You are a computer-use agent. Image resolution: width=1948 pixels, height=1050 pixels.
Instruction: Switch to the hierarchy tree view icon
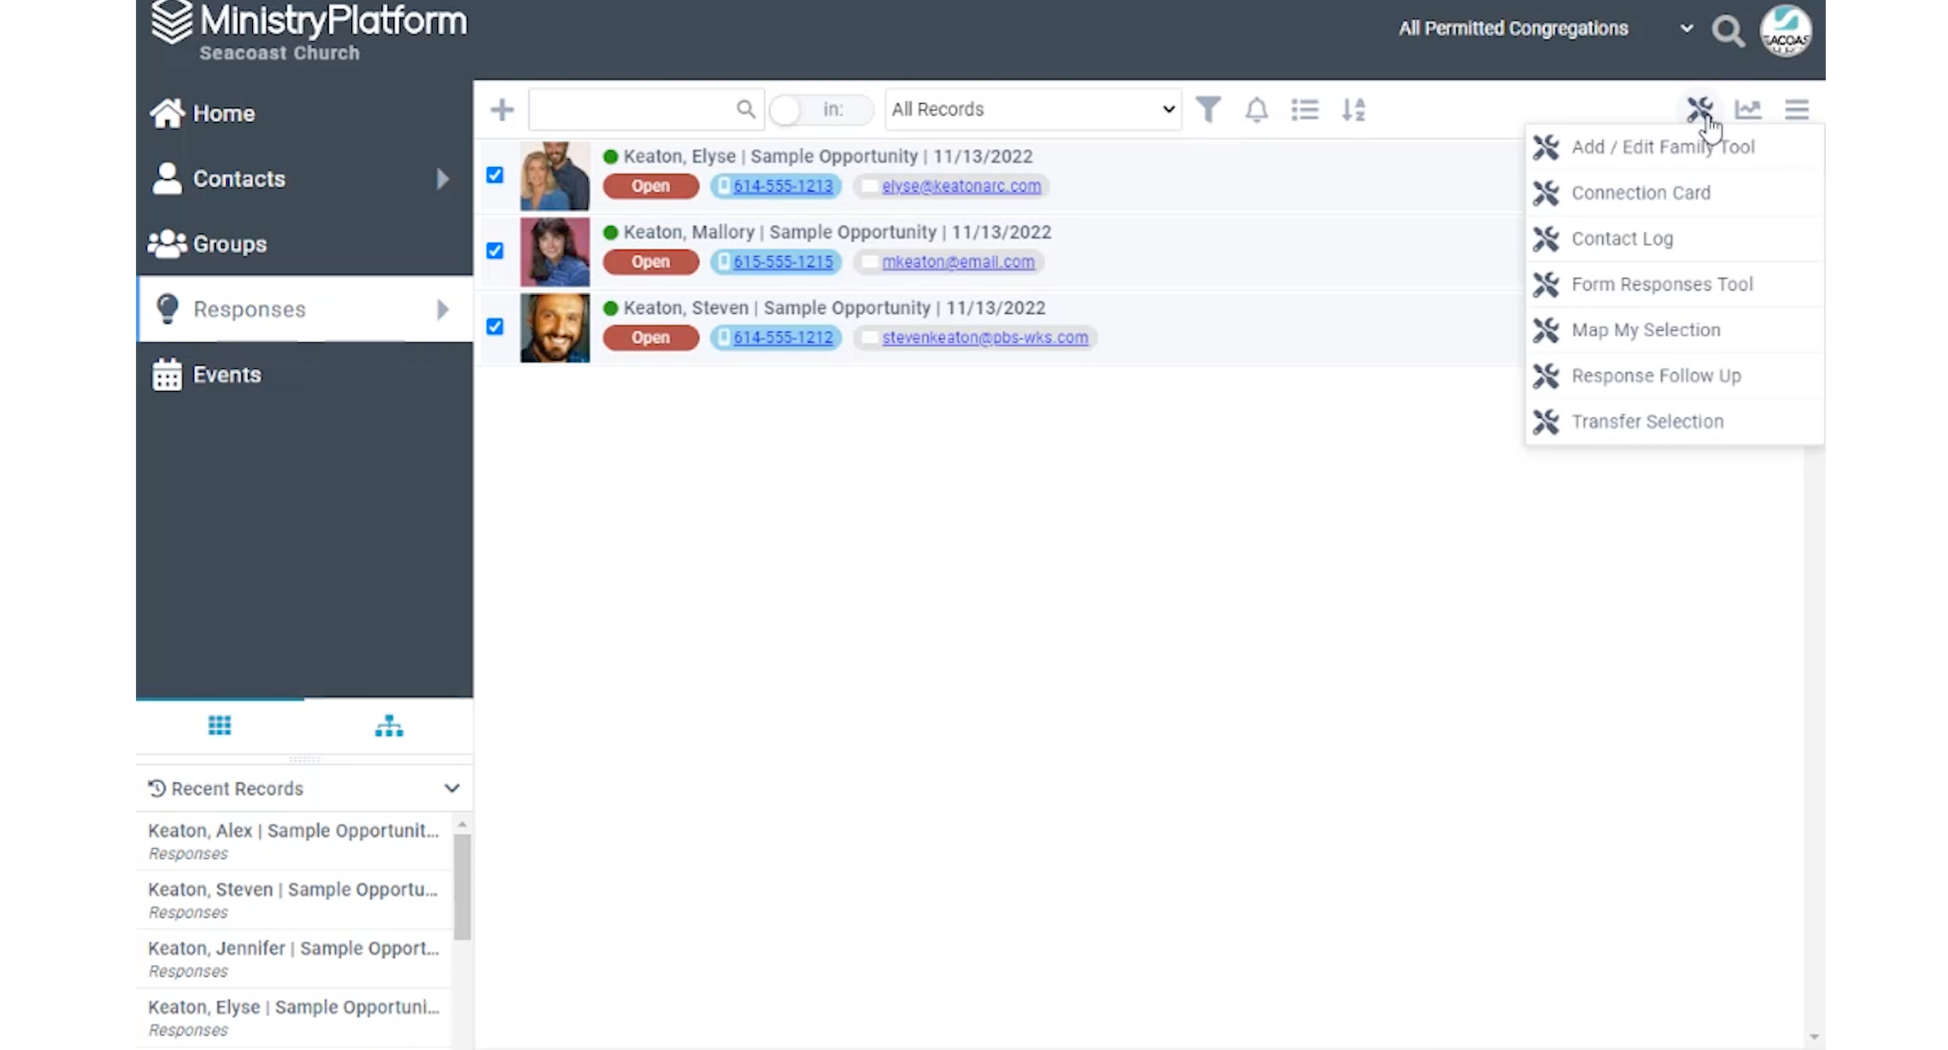(x=389, y=726)
